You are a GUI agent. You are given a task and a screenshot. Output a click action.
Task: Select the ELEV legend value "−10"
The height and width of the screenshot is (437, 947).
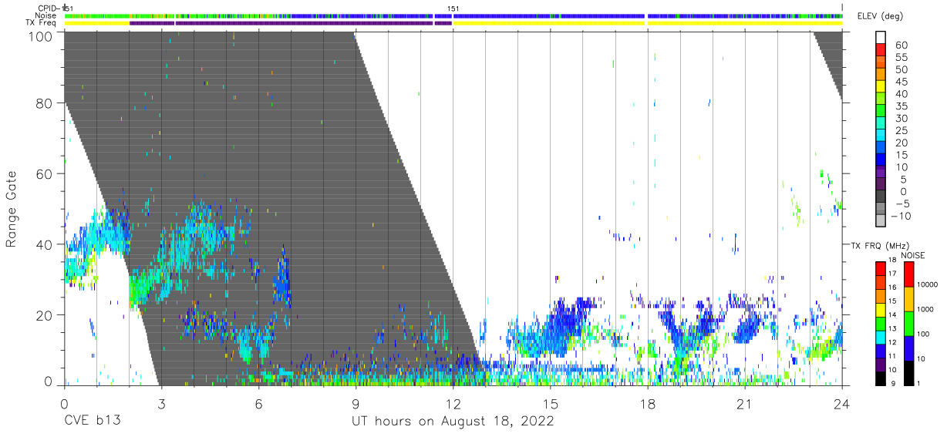(899, 216)
